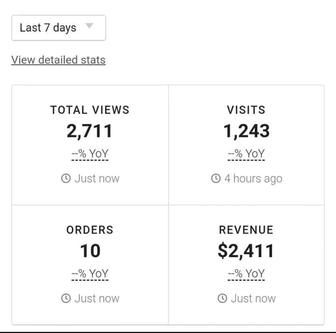Viewport: 336px width, 333px height.
Task: Click the $2,411 revenue amount
Action: point(246,251)
